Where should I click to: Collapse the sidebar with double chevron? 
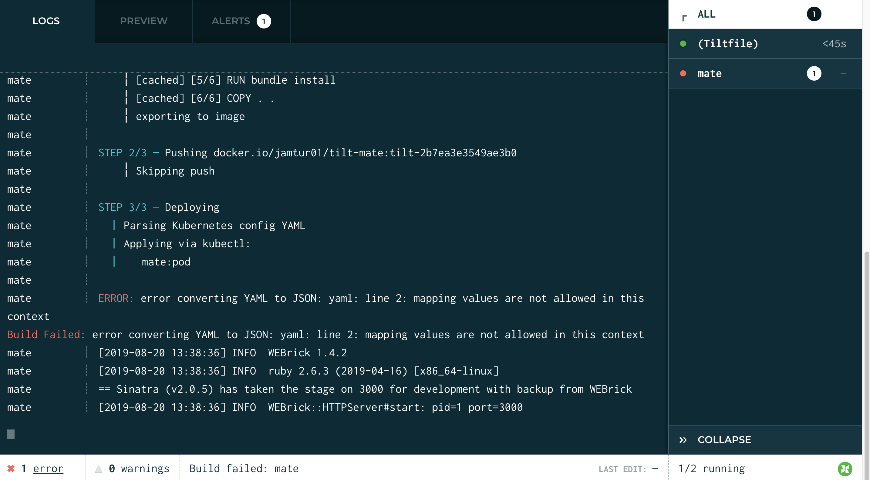coord(683,440)
